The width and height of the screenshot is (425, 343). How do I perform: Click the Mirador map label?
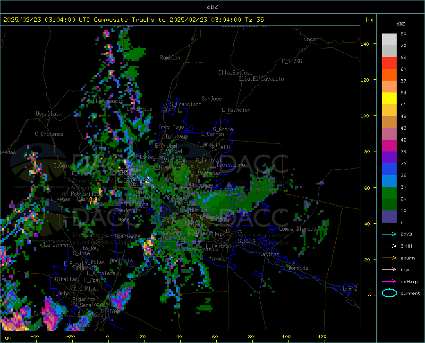(218, 259)
